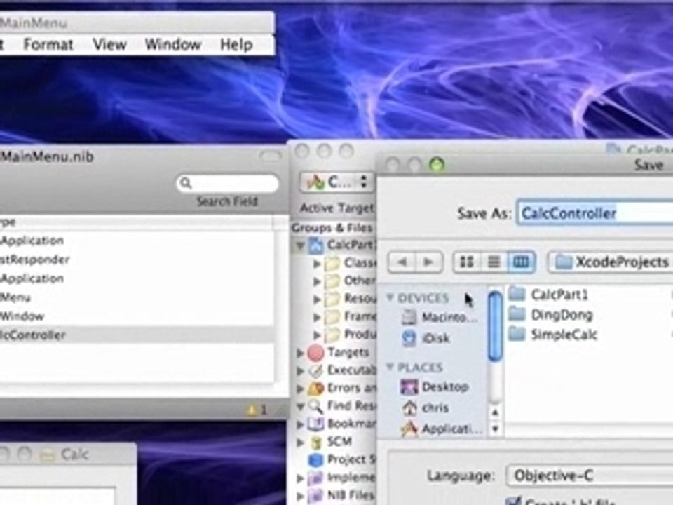Select iDisk in Save sidebar

coord(426,338)
